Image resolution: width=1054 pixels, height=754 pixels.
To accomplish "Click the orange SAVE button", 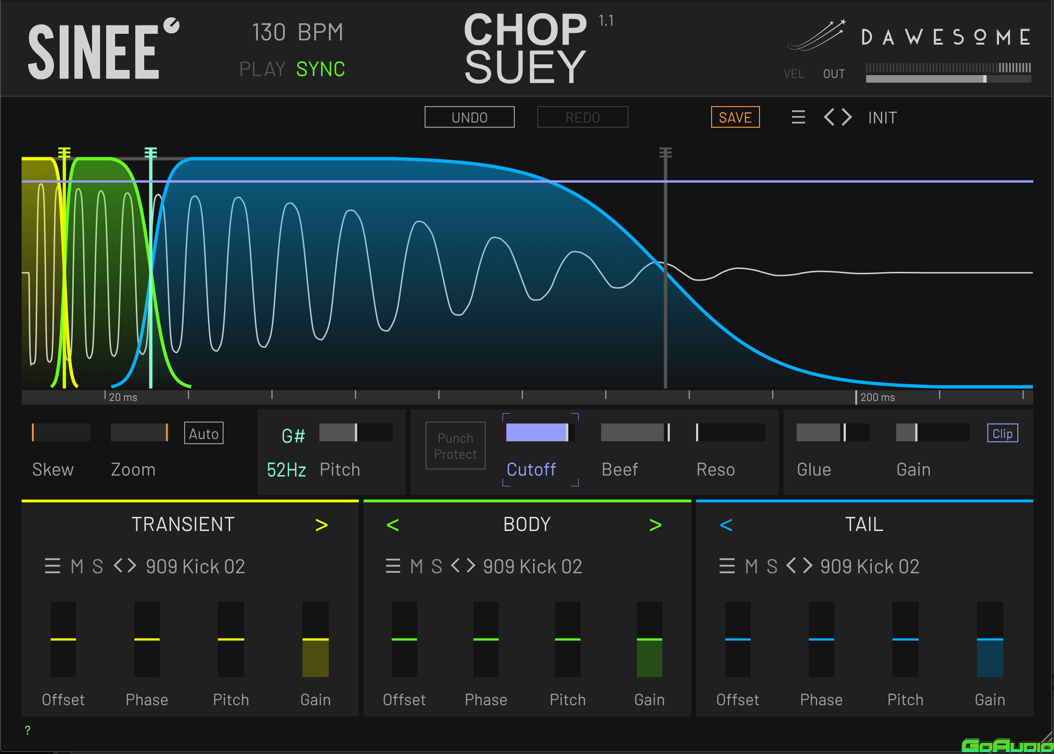I will coord(735,117).
